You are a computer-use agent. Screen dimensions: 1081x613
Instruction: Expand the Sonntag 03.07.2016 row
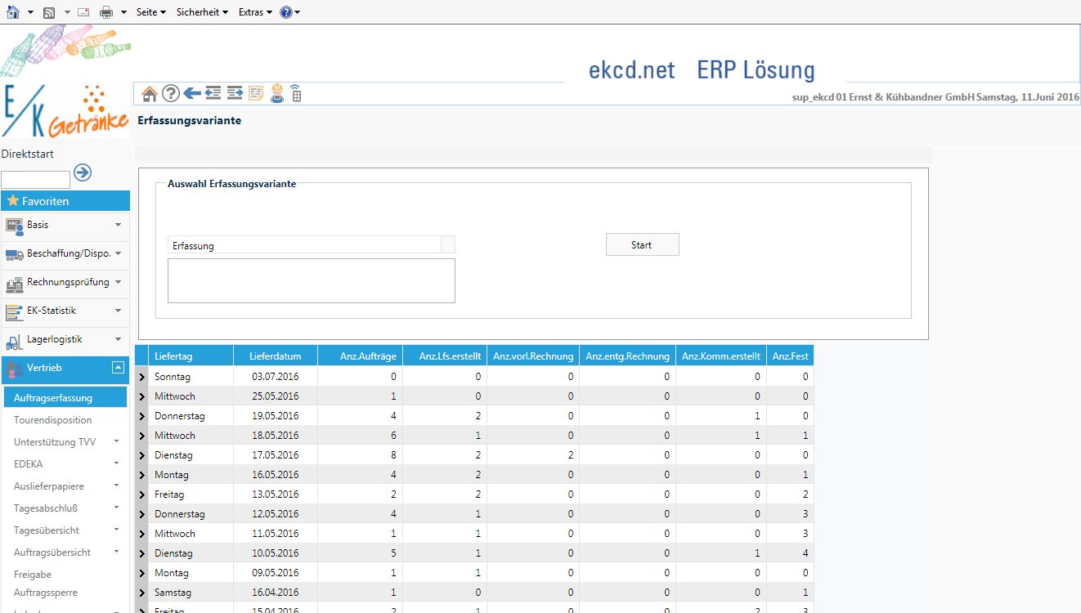(142, 377)
